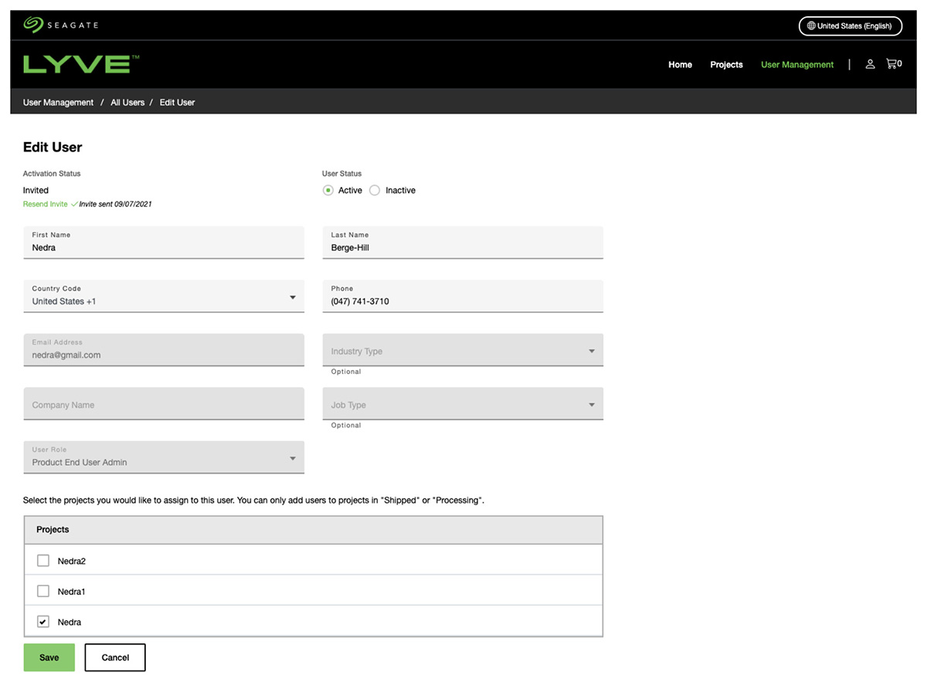
Task: Open the user account icon
Action: pyautogui.click(x=870, y=64)
